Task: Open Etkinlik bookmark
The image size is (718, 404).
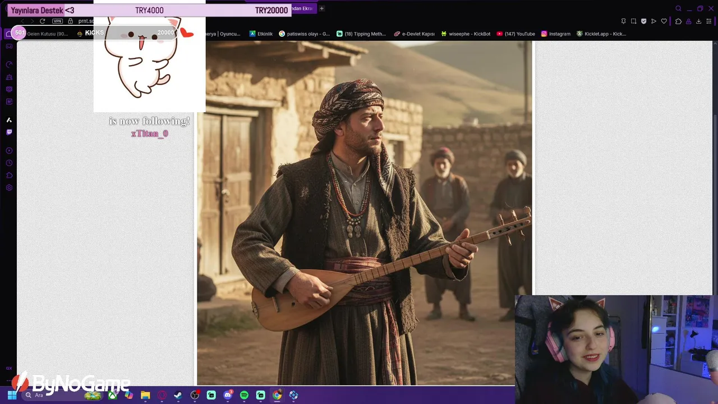Action: click(x=261, y=34)
